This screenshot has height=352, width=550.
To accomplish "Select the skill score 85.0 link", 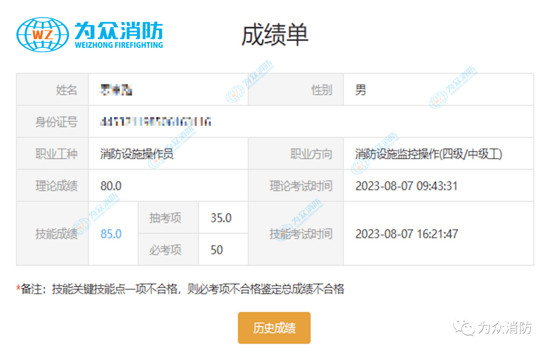I will point(111,234).
